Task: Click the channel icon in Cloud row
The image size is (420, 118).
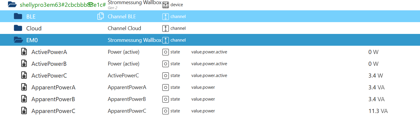Action: coord(165,28)
